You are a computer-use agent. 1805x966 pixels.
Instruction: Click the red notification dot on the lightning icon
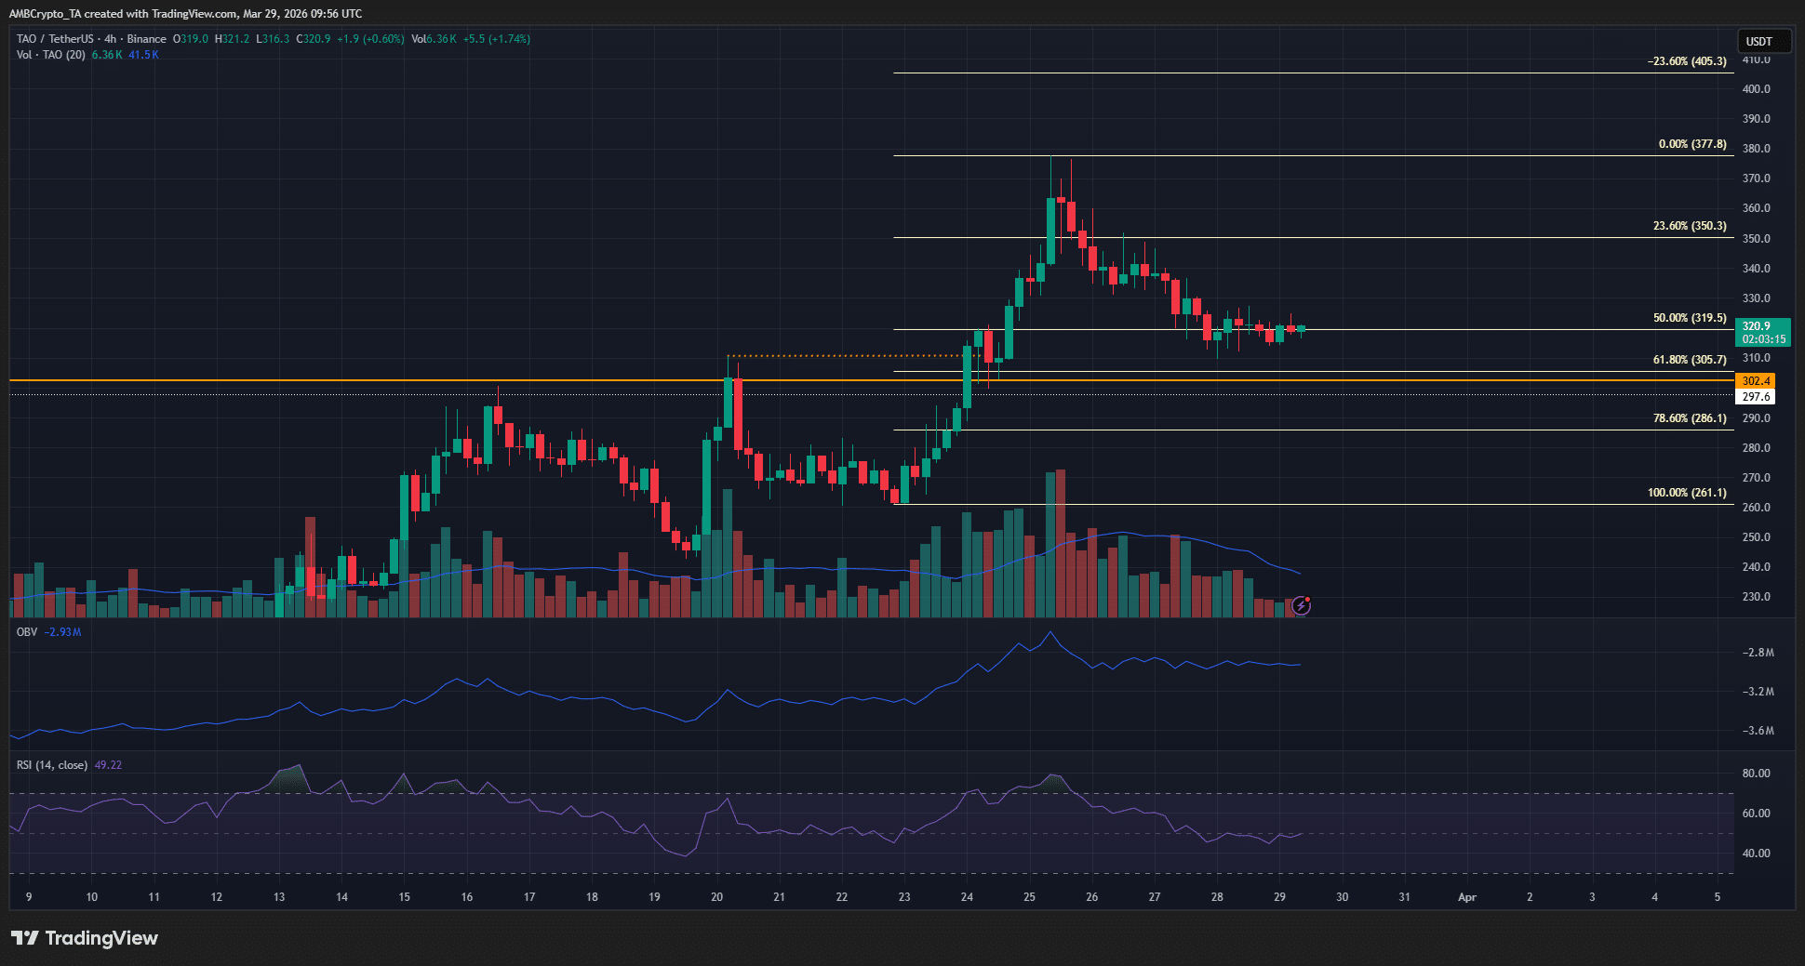(x=1306, y=599)
